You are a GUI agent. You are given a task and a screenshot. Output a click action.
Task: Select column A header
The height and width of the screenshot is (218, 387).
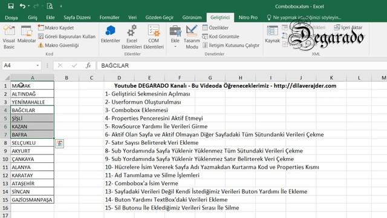pyautogui.click(x=32, y=78)
